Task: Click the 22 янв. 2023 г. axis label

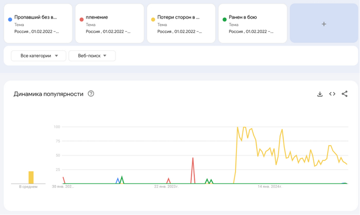Action: (x=166, y=187)
